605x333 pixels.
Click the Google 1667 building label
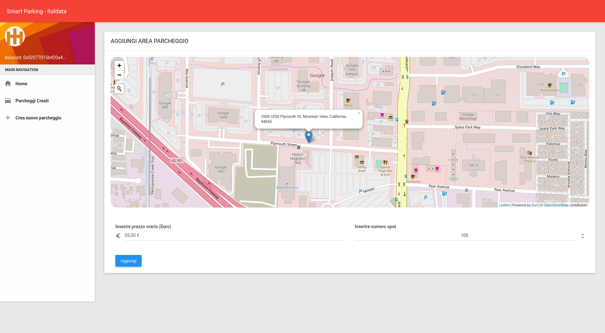click(x=221, y=169)
